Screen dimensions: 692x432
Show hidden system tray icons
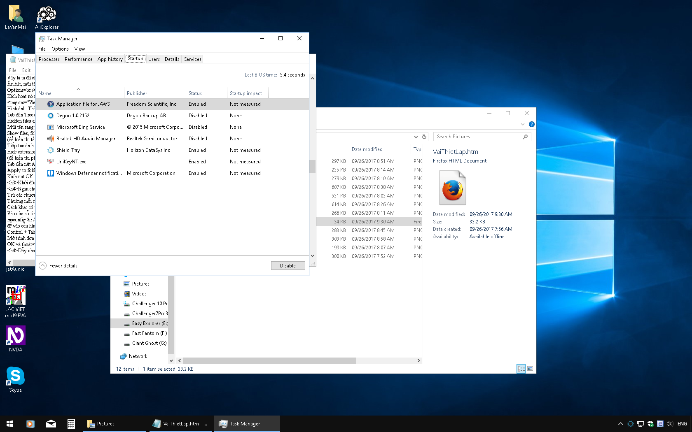coord(620,423)
